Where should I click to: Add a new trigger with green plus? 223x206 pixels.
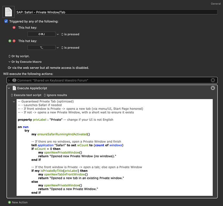(10, 41)
